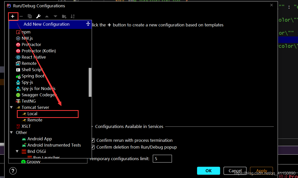Viewport: 298px width, 178px height.
Task: Select Bnd OSGi configuration type
Action: (37, 151)
